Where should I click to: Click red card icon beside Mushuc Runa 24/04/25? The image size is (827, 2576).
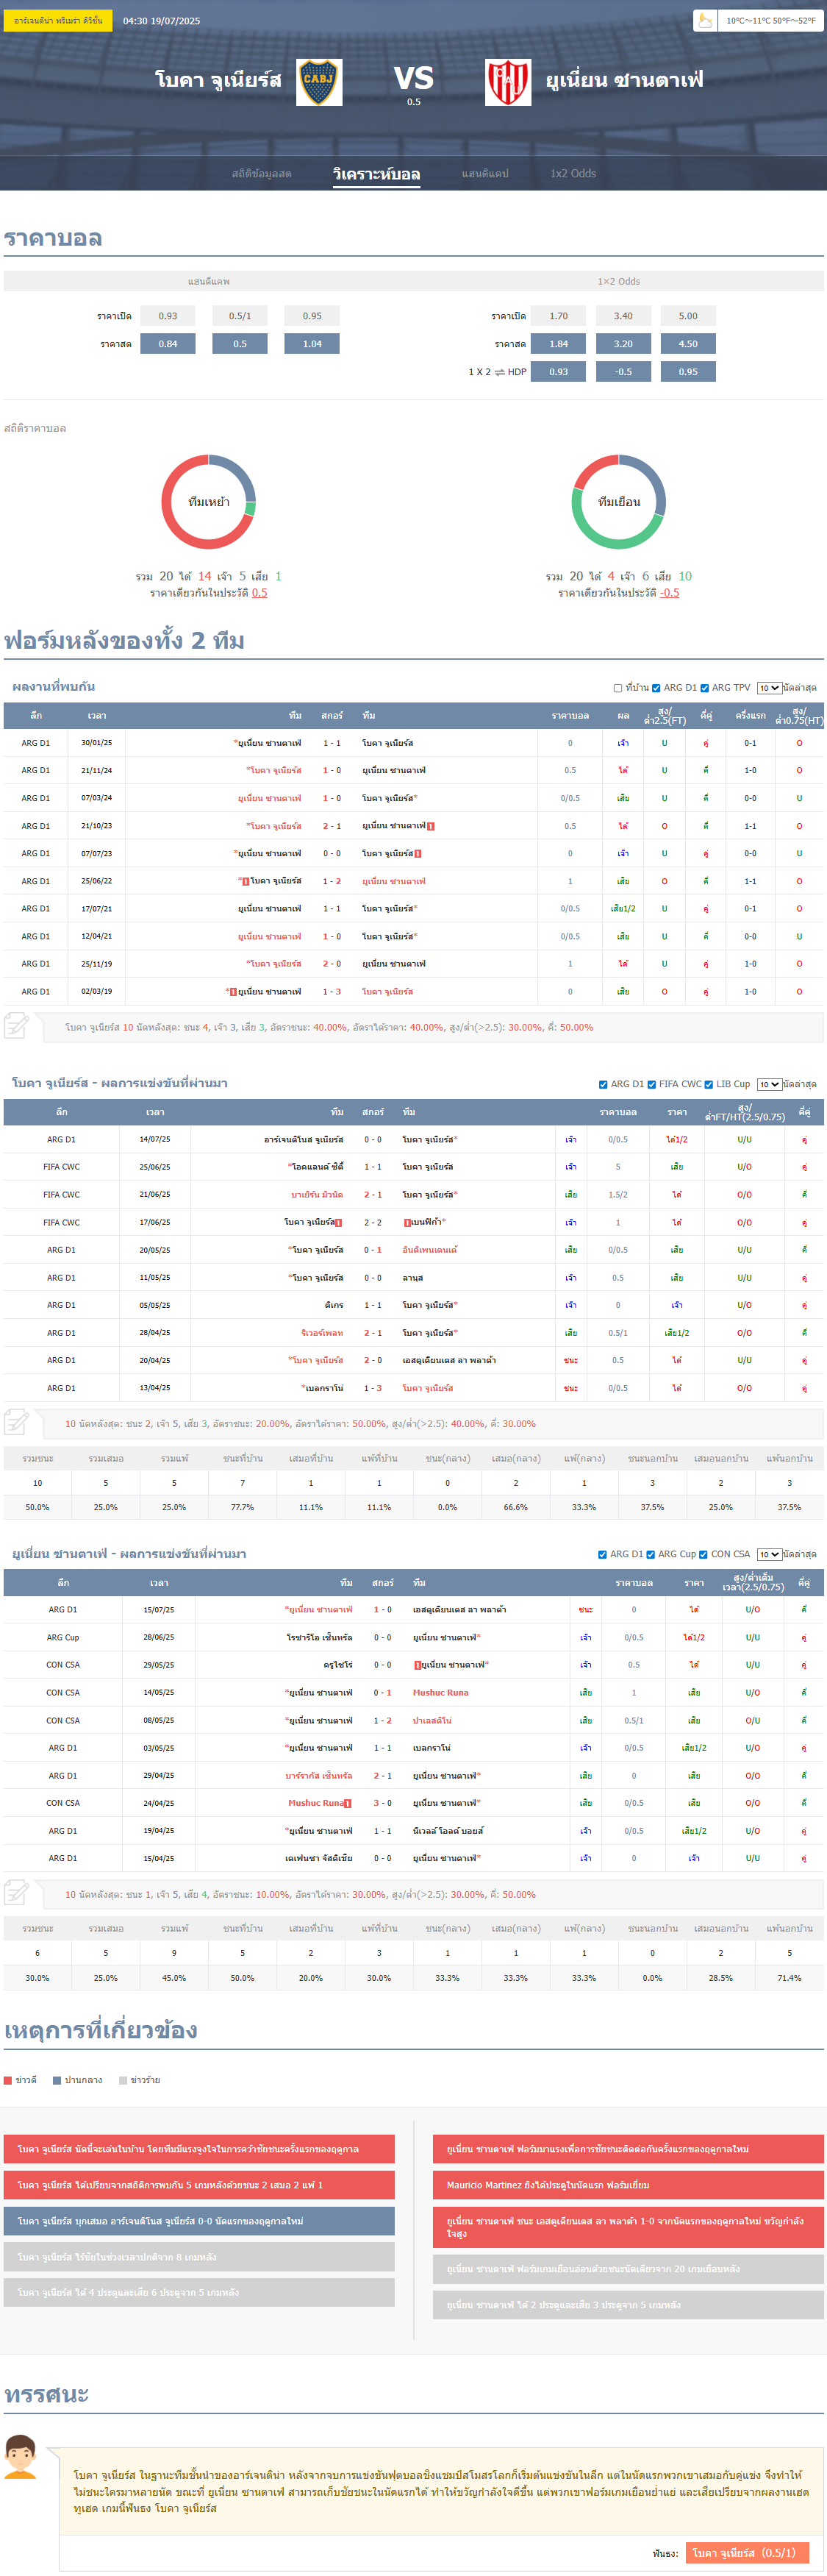(348, 1804)
